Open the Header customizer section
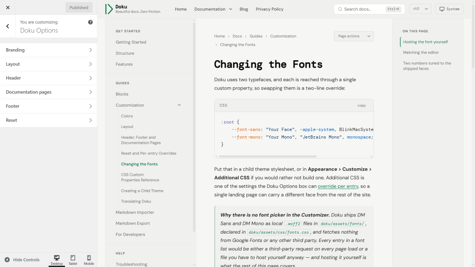This screenshot has width=475, height=267. coord(48,78)
